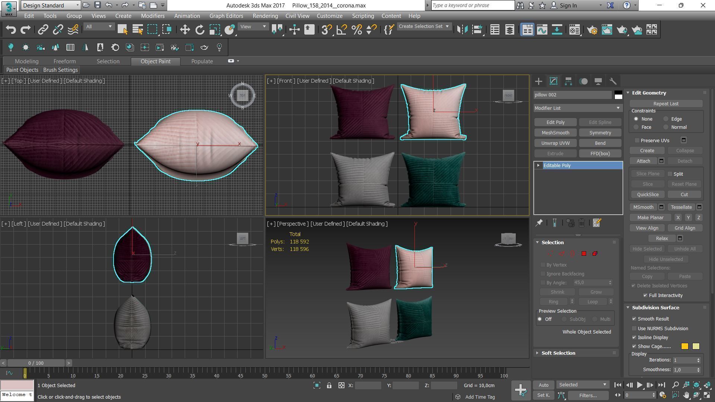
Task: Click the Repeat Last button
Action: coord(666,104)
